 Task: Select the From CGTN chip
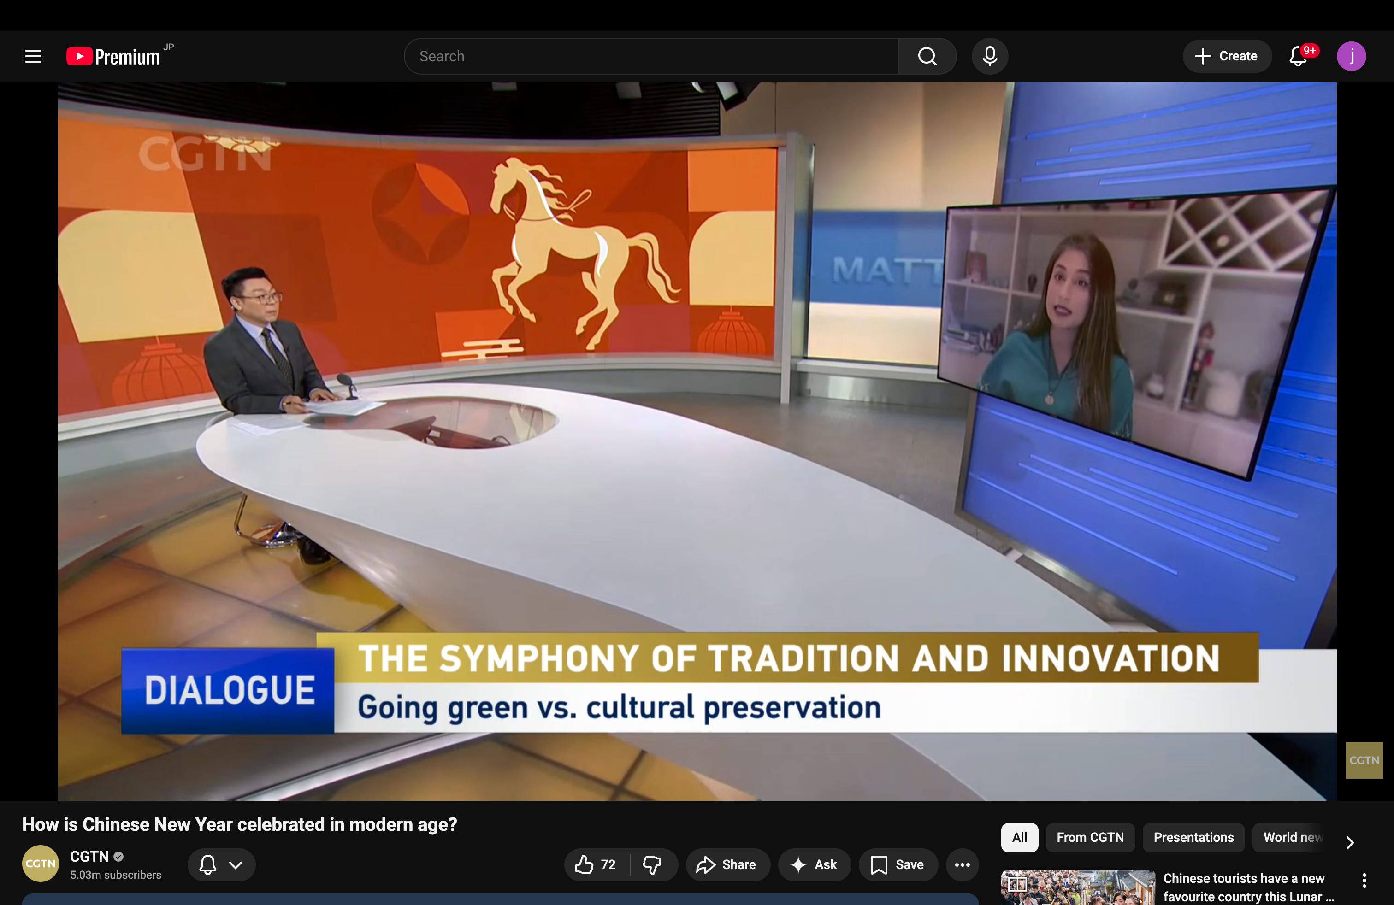tap(1090, 837)
